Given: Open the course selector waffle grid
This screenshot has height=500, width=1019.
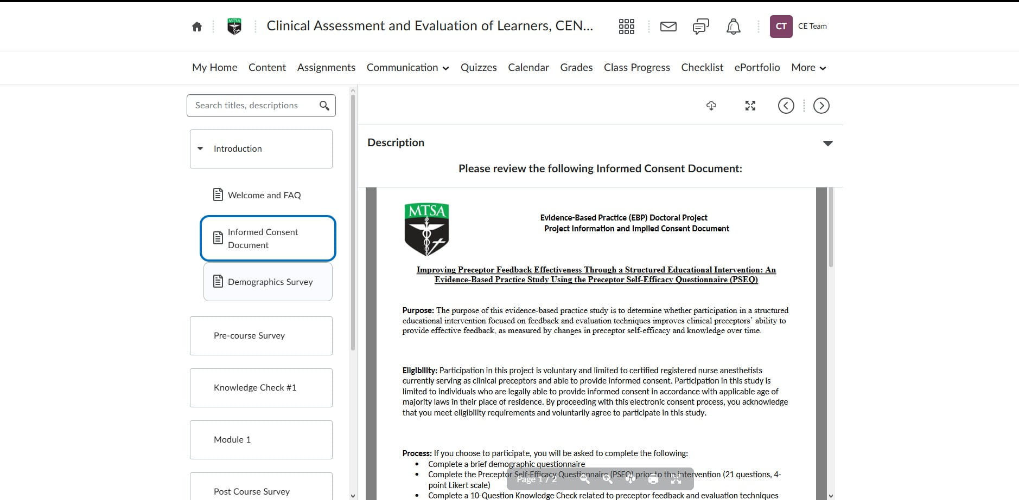Looking at the screenshot, I should tap(627, 27).
